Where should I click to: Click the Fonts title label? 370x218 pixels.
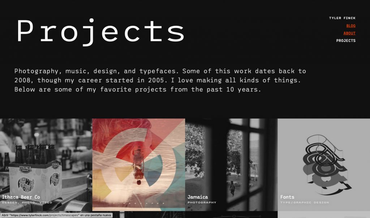287,197
